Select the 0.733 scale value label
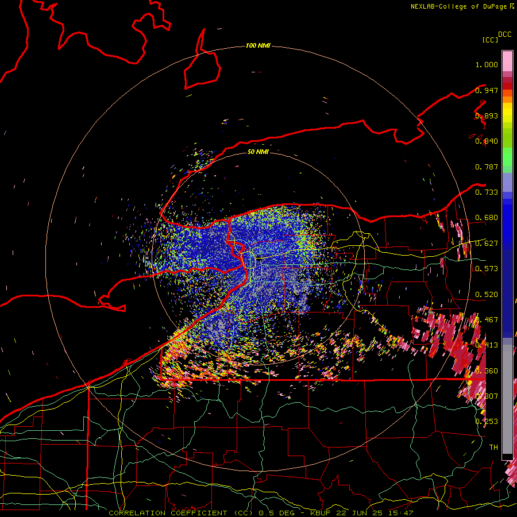Viewport: 517px width, 517px height. (487, 192)
